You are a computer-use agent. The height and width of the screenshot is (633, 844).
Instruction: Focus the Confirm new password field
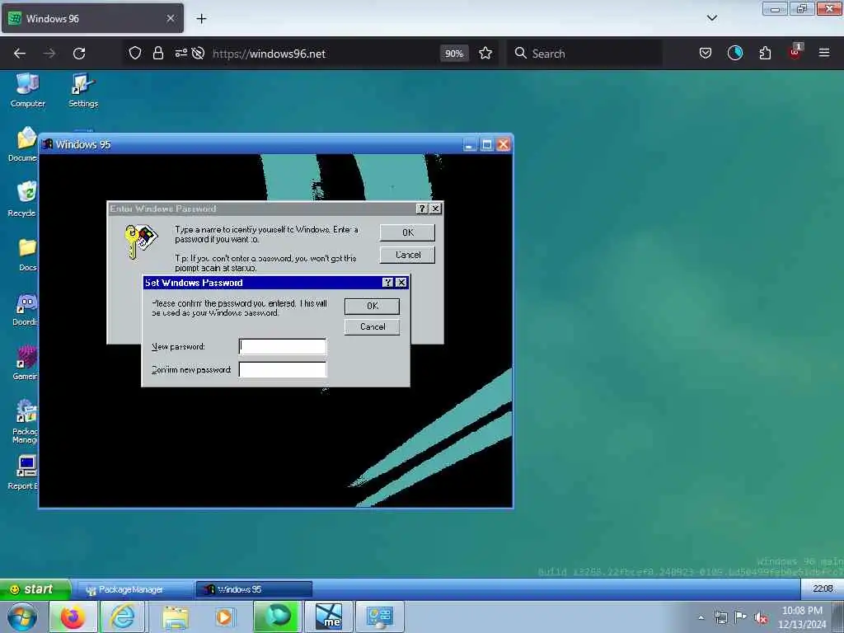[283, 369]
